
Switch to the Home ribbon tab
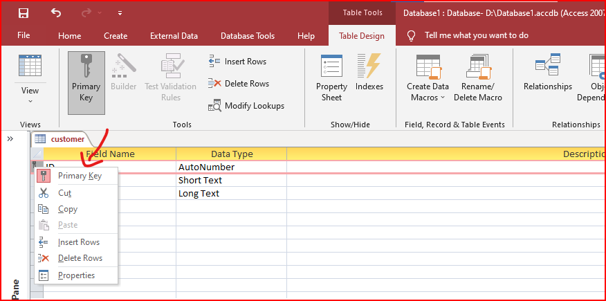pos(70,36)
